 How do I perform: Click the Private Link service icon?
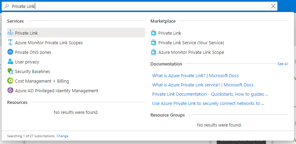point(10,33)
